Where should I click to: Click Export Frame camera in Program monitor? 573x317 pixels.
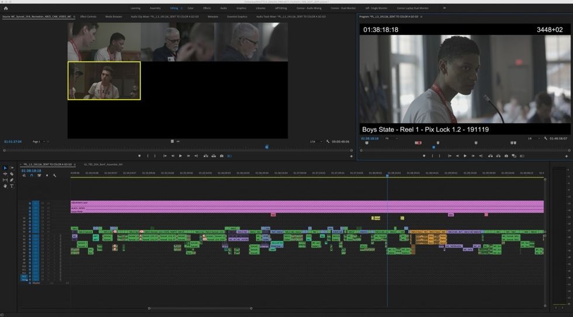pos(506,156)
